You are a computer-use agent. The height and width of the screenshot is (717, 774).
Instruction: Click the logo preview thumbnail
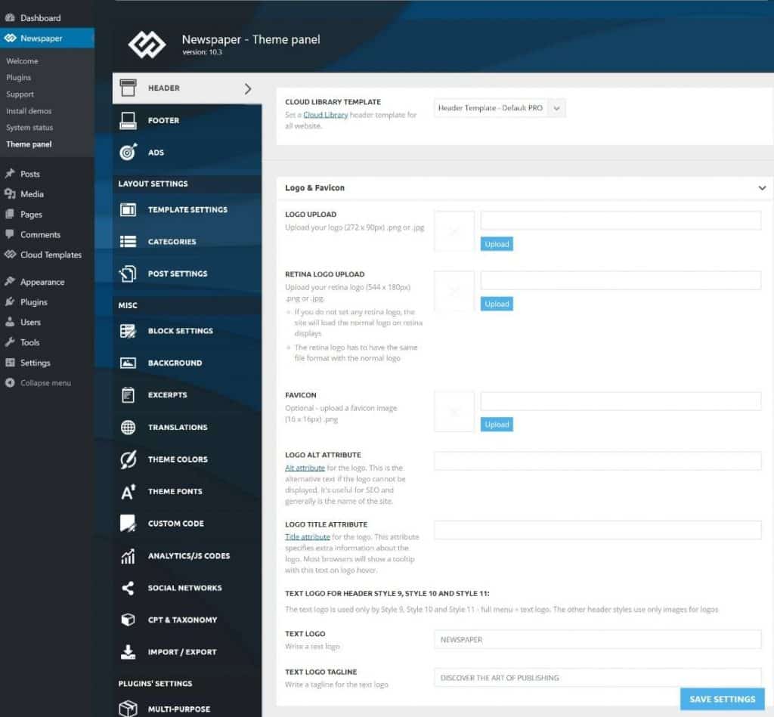[x=454, y=231]
